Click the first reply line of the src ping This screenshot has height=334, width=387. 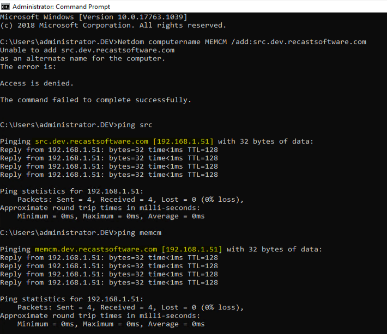click(109, 150)
